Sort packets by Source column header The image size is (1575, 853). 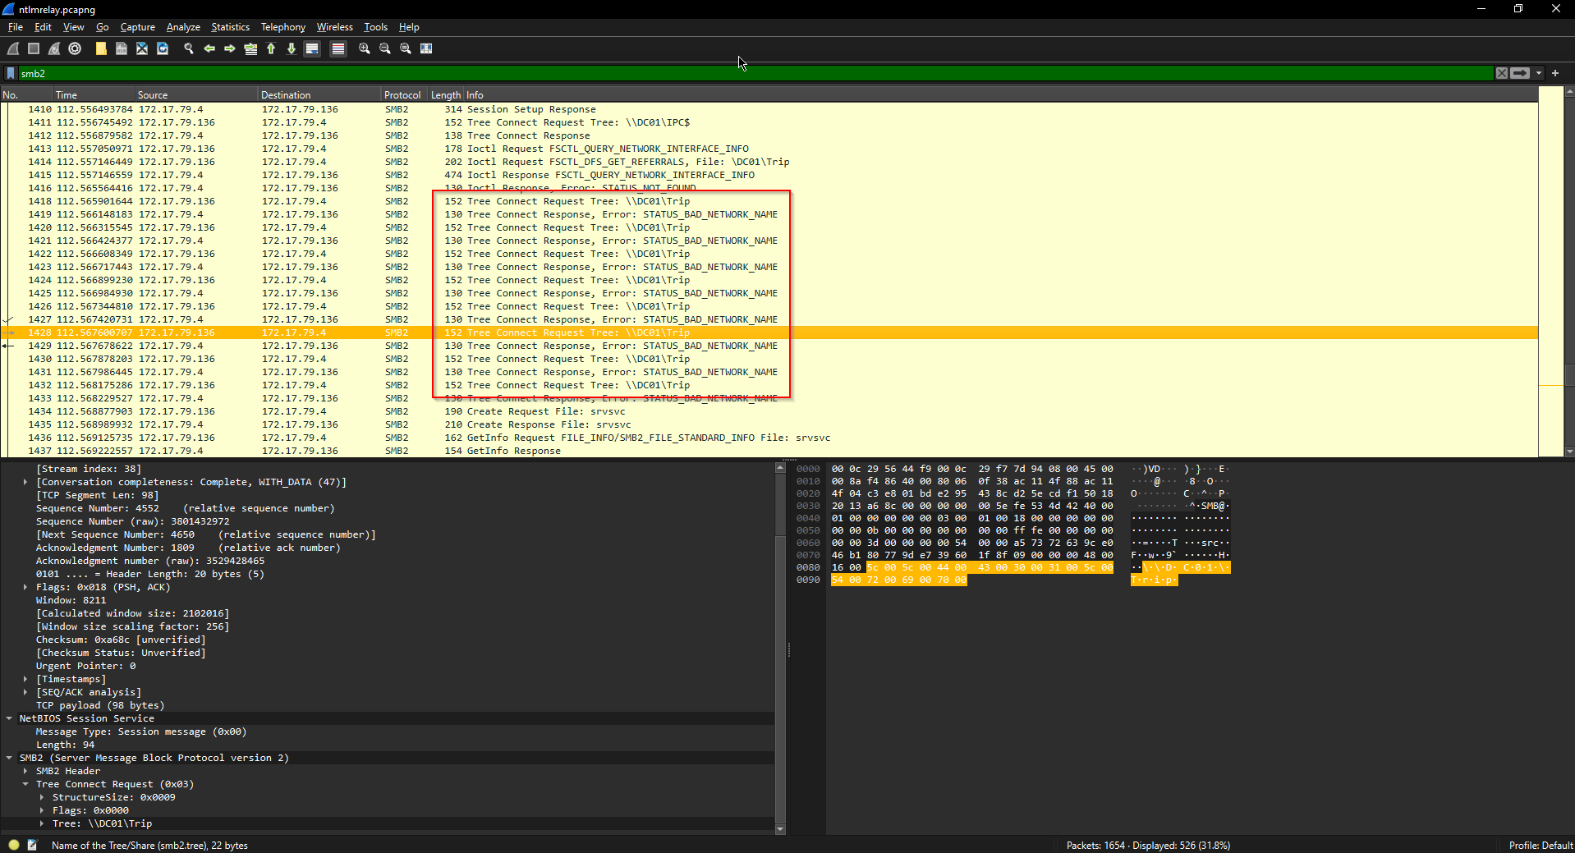point(195,95)
